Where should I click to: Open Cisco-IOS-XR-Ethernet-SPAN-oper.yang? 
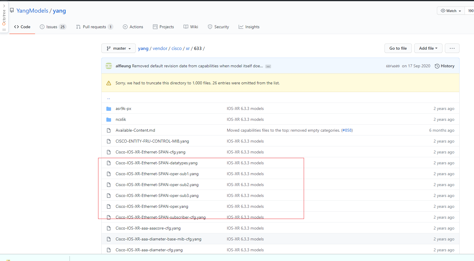pos(152,206)
